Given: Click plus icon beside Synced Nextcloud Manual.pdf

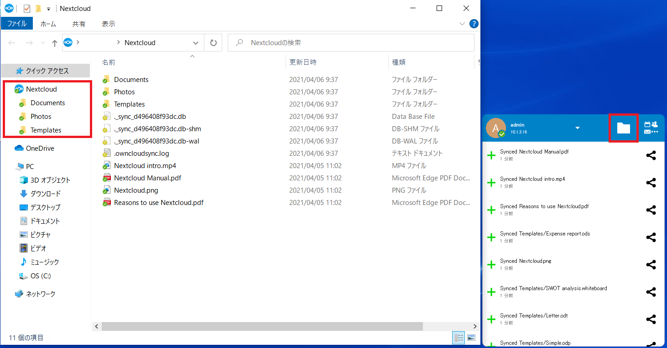Looking at the screenshot, I should pos(491,155).
